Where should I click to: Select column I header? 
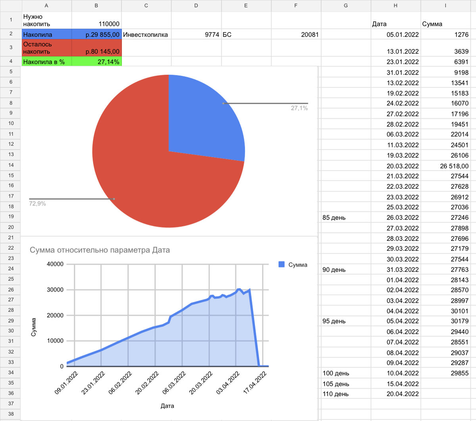445,6
